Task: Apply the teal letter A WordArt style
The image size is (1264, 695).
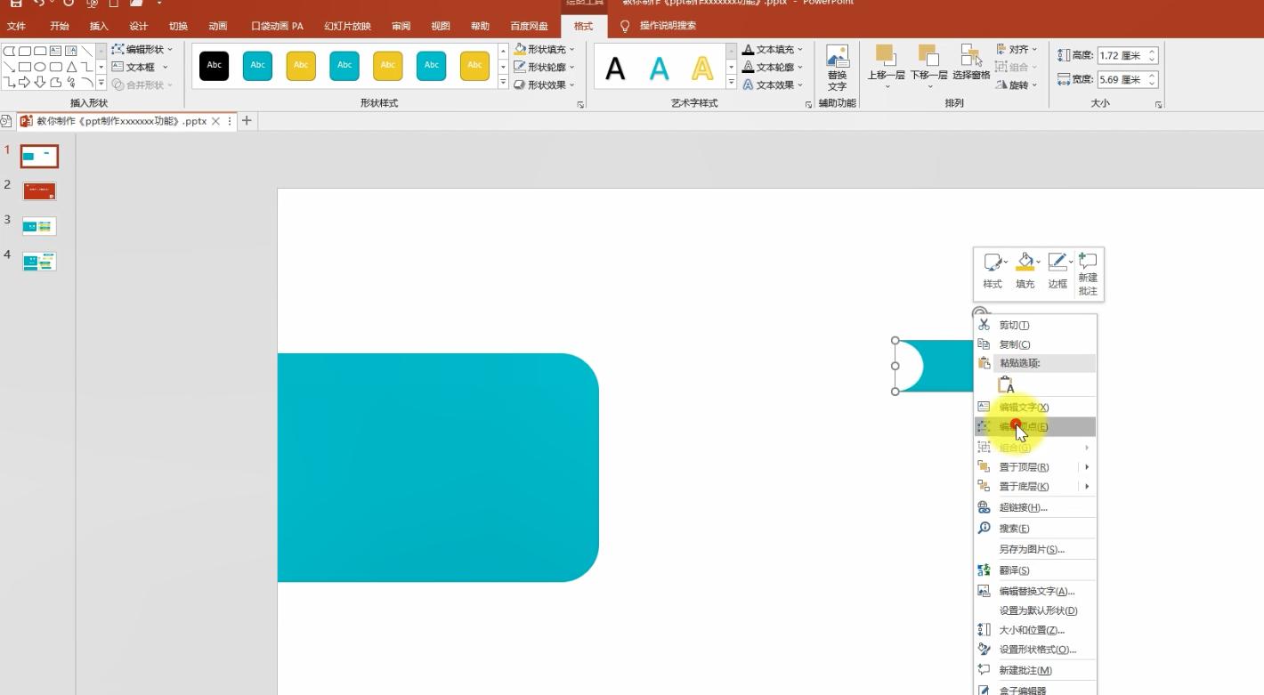Action: point(659,69)
